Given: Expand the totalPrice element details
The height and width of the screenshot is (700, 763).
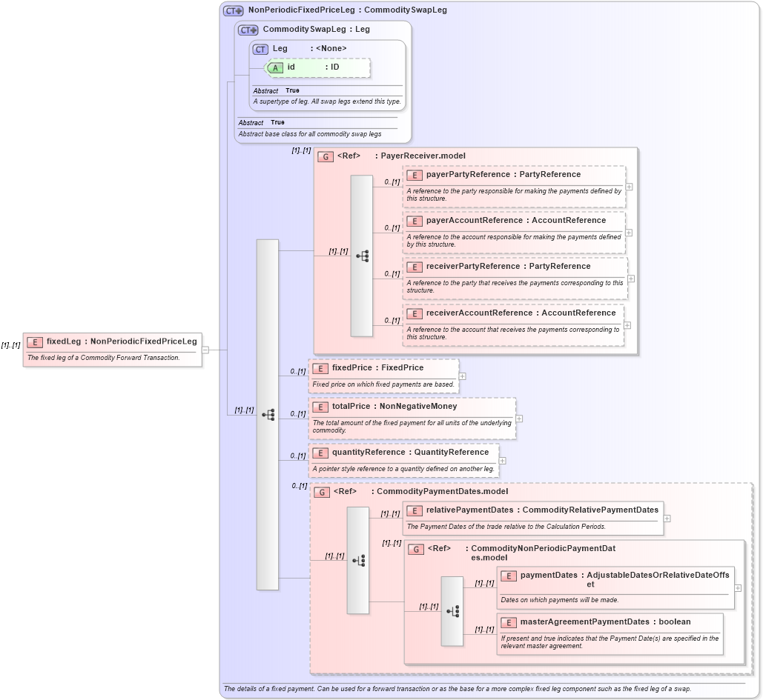Looking at the screenshot, I should (519, 419).
